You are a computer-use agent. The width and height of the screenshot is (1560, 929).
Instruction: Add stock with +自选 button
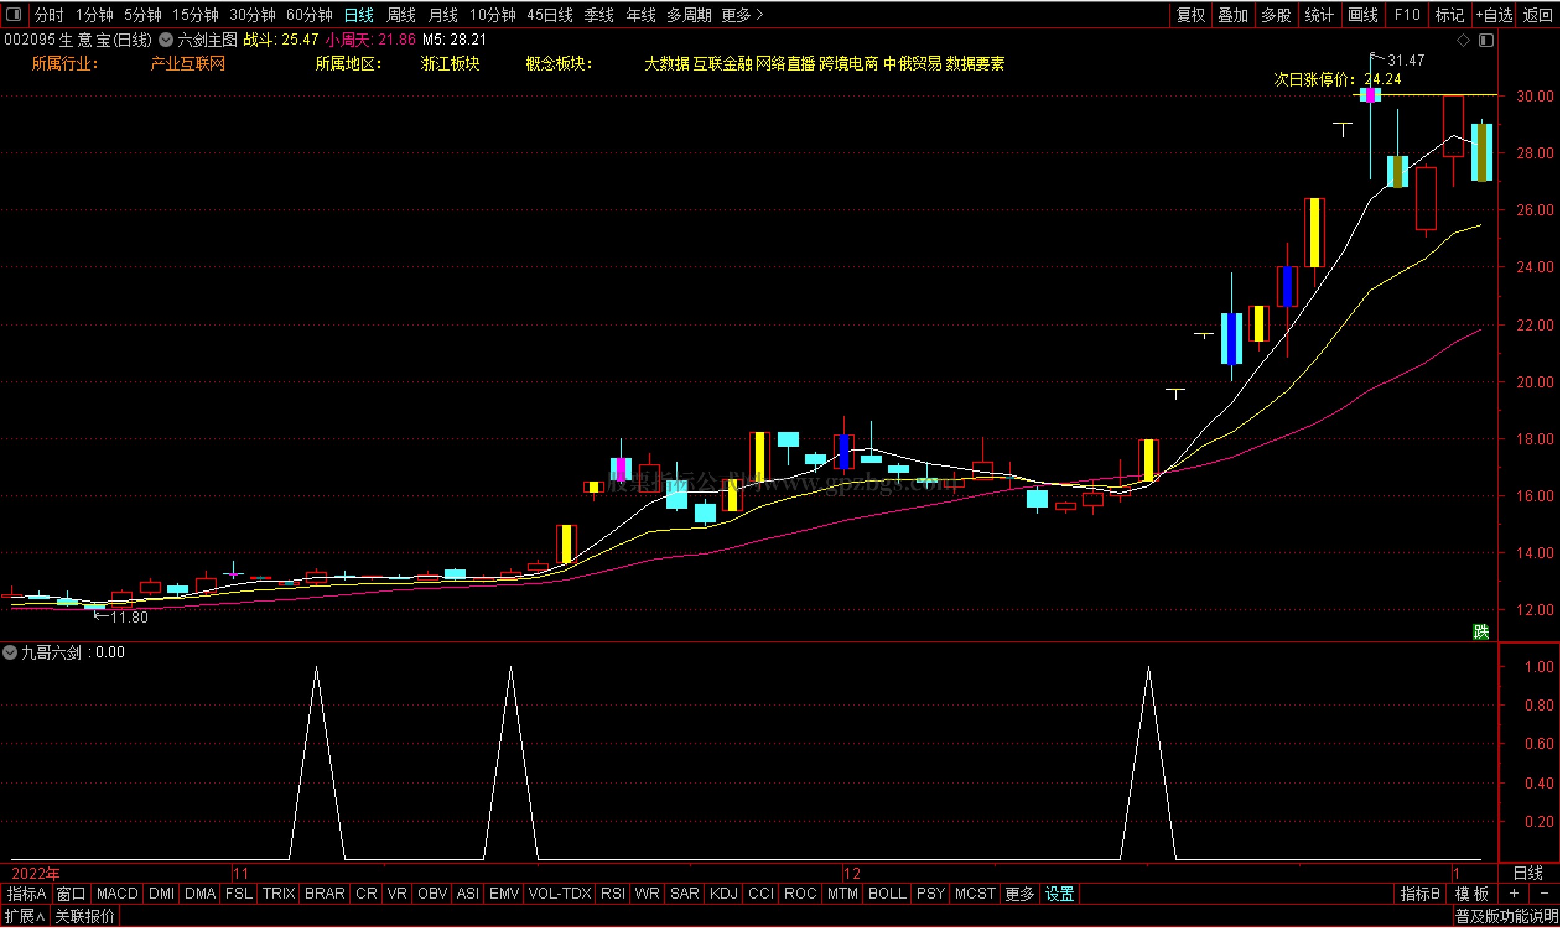click(x=1494, y=14)
